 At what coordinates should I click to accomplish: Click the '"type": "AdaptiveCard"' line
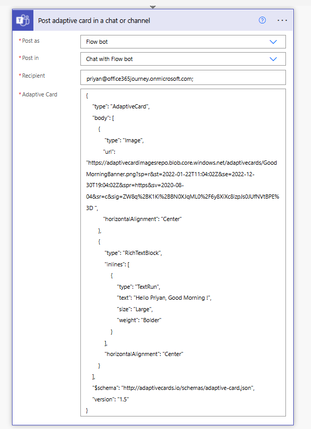[121, 106]
